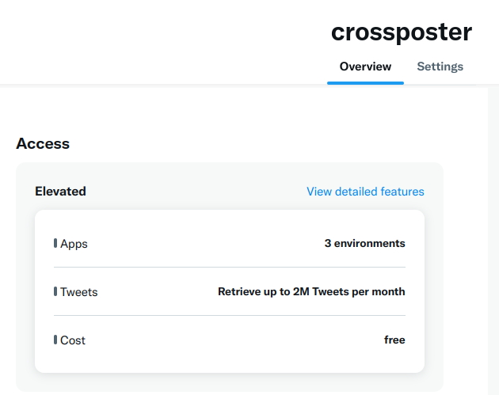This screenshot has height=395, width=499.
Task: Click the bar icon beside Apps
Action: point(55,243)
